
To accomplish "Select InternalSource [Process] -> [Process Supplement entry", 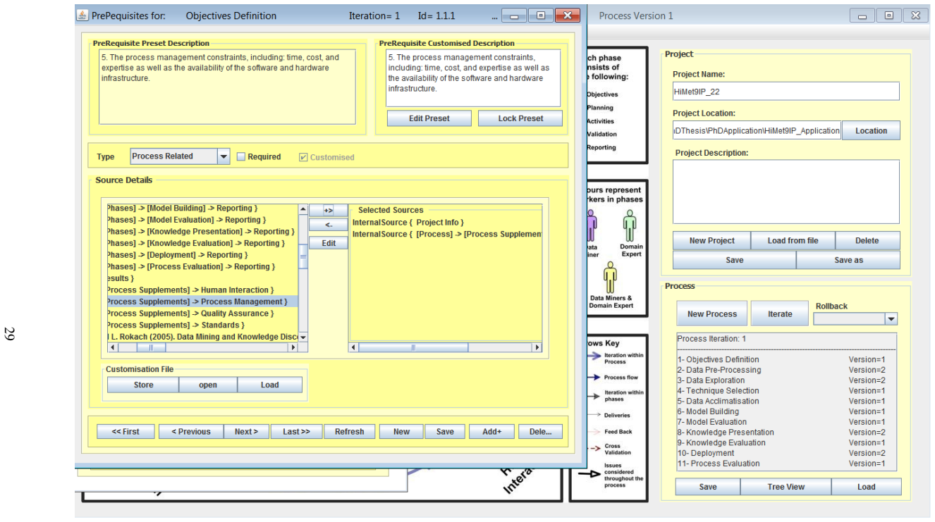I will point(446,234).
